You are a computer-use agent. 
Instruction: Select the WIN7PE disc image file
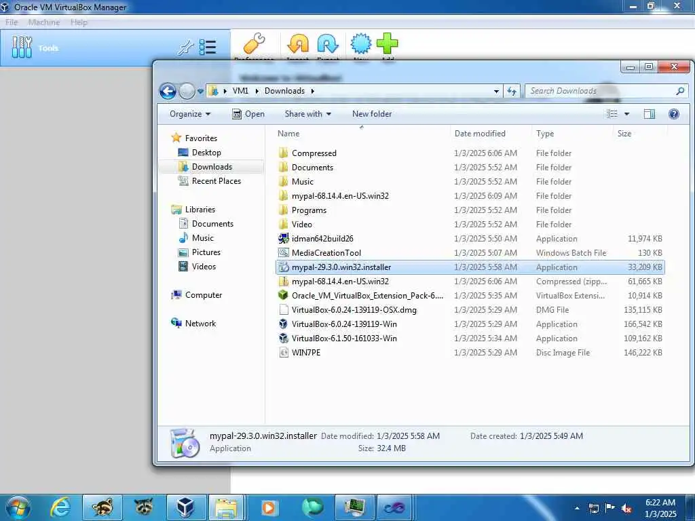(470, 353)
